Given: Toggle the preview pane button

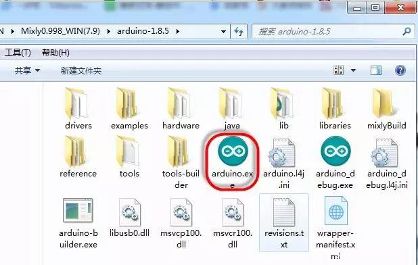Looking at the screenshot, I should (376, 70).
